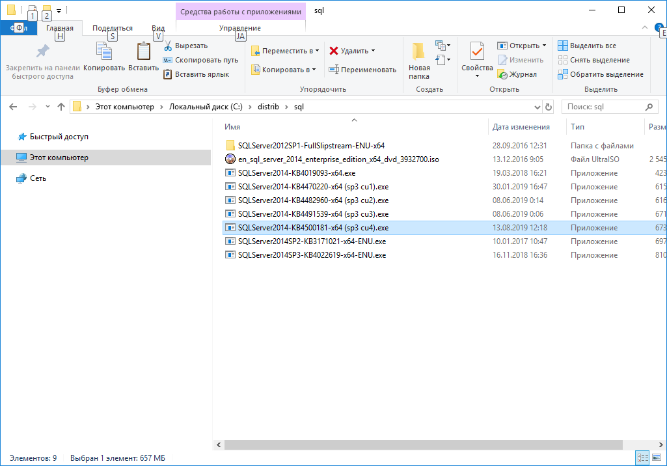Image resolution: width=667 pixels, height=466 pixels.
Task: Select SQLServer2014SP2-KB3171021 exe file icon
Action: (x=230, y=241)
